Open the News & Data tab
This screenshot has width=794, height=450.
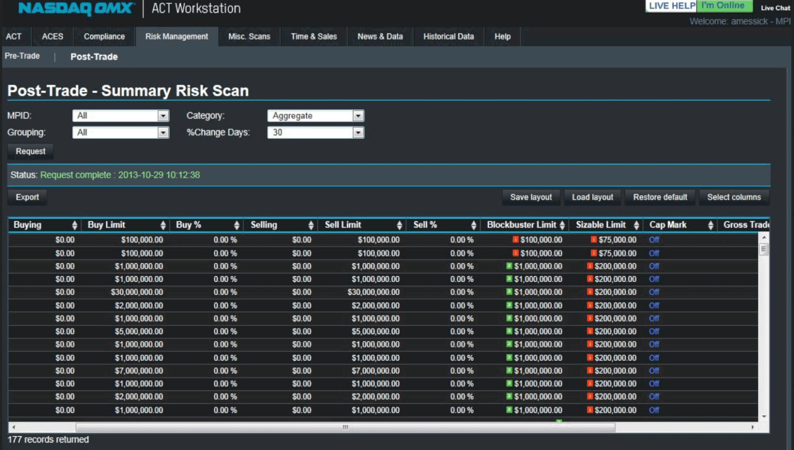[380, 36]
